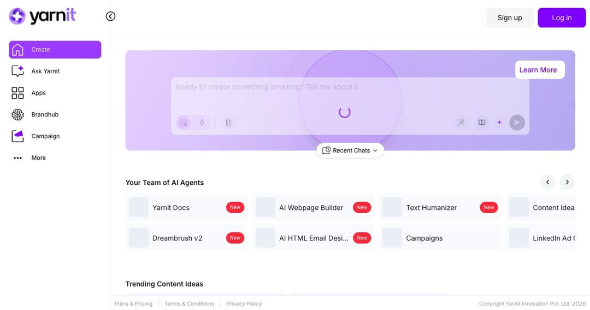Open AI Webpage Builder agent
The image size is (590, 310).
pos(313,207)
